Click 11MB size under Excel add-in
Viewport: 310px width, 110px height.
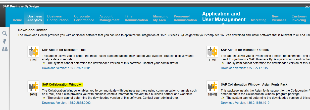tap(33, 60)
